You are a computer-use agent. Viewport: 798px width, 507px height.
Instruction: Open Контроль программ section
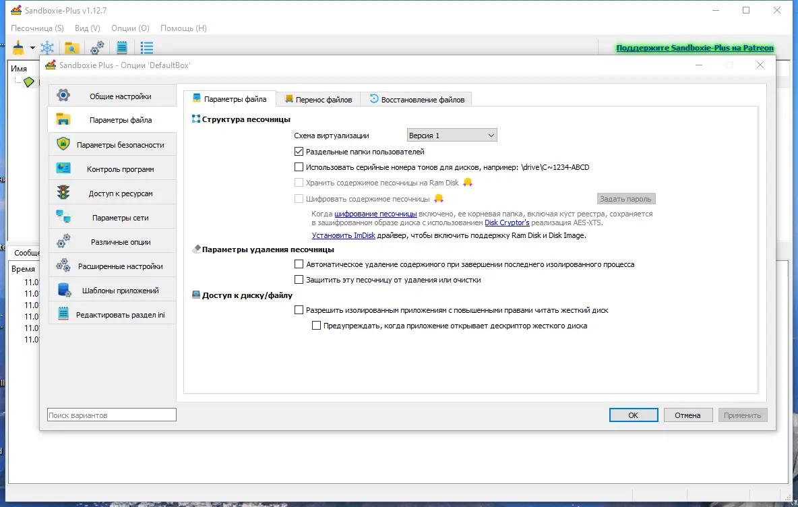point(113,169)
